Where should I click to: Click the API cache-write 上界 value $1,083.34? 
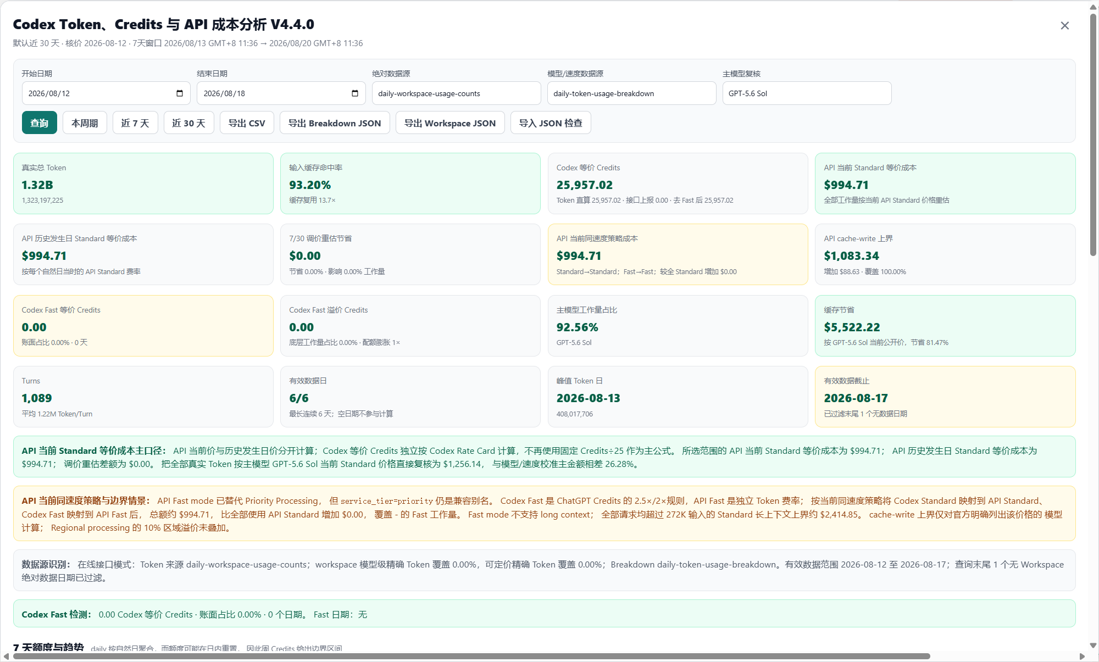pyautogui.click(x=851, y=256)
